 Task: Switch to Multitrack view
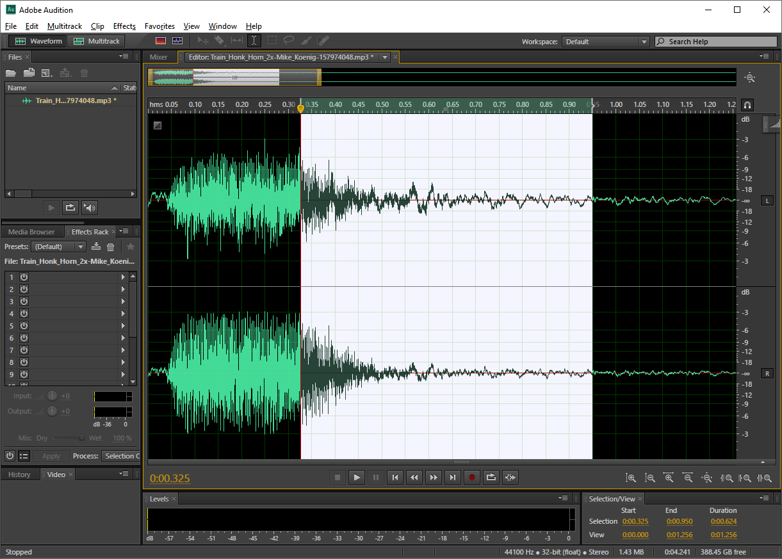click(97, 41)
